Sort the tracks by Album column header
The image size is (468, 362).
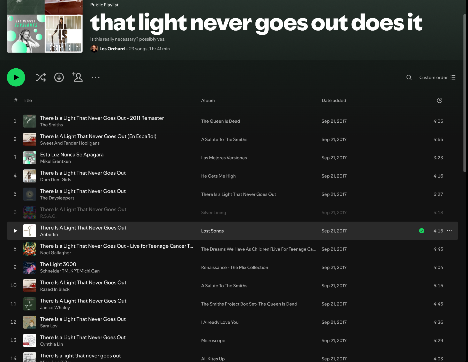pos(208,100)
